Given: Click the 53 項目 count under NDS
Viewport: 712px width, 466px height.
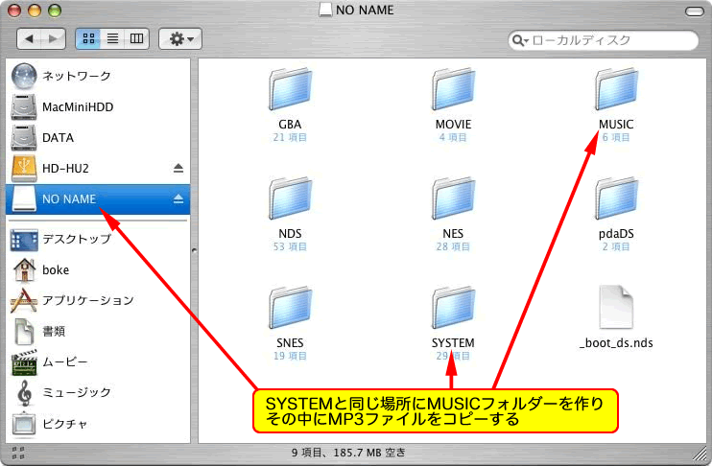Looking at the screenshot, I should point(290,246).
